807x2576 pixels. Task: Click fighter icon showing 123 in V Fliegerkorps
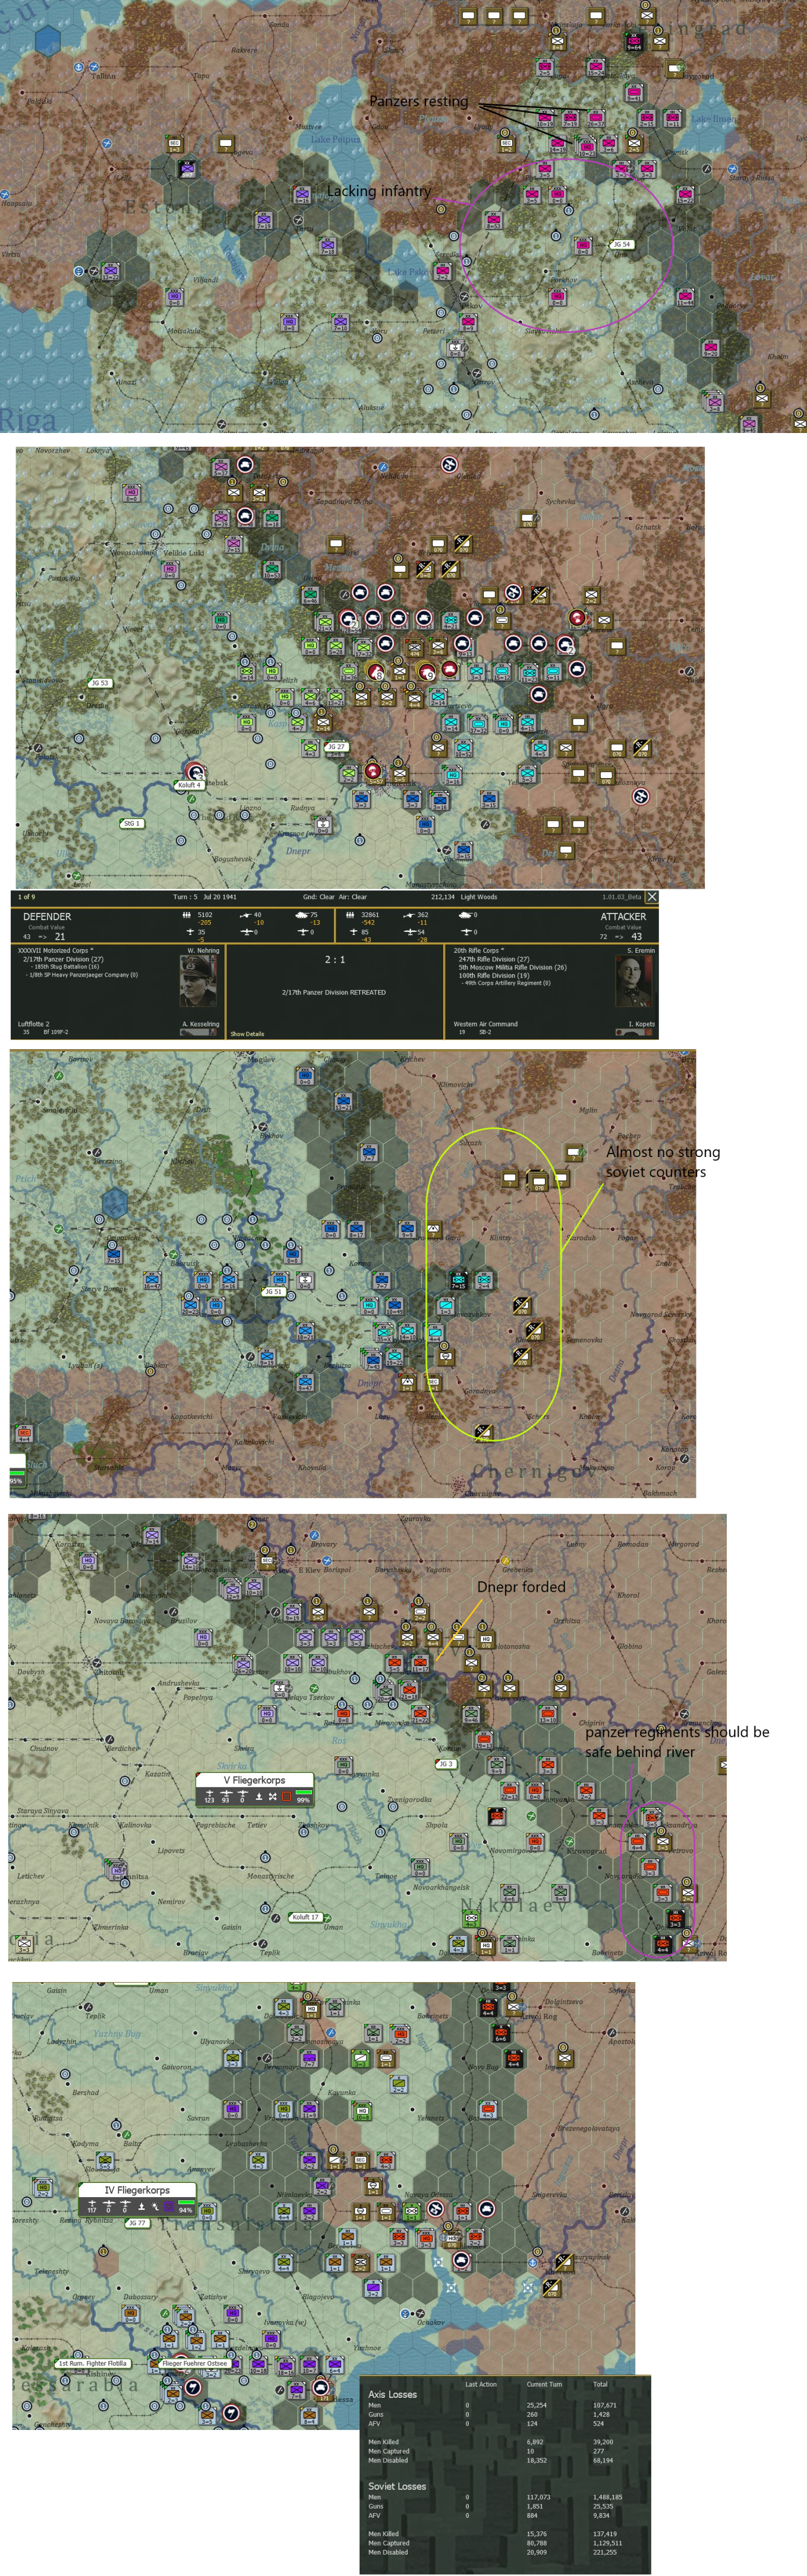[209, 1795]
